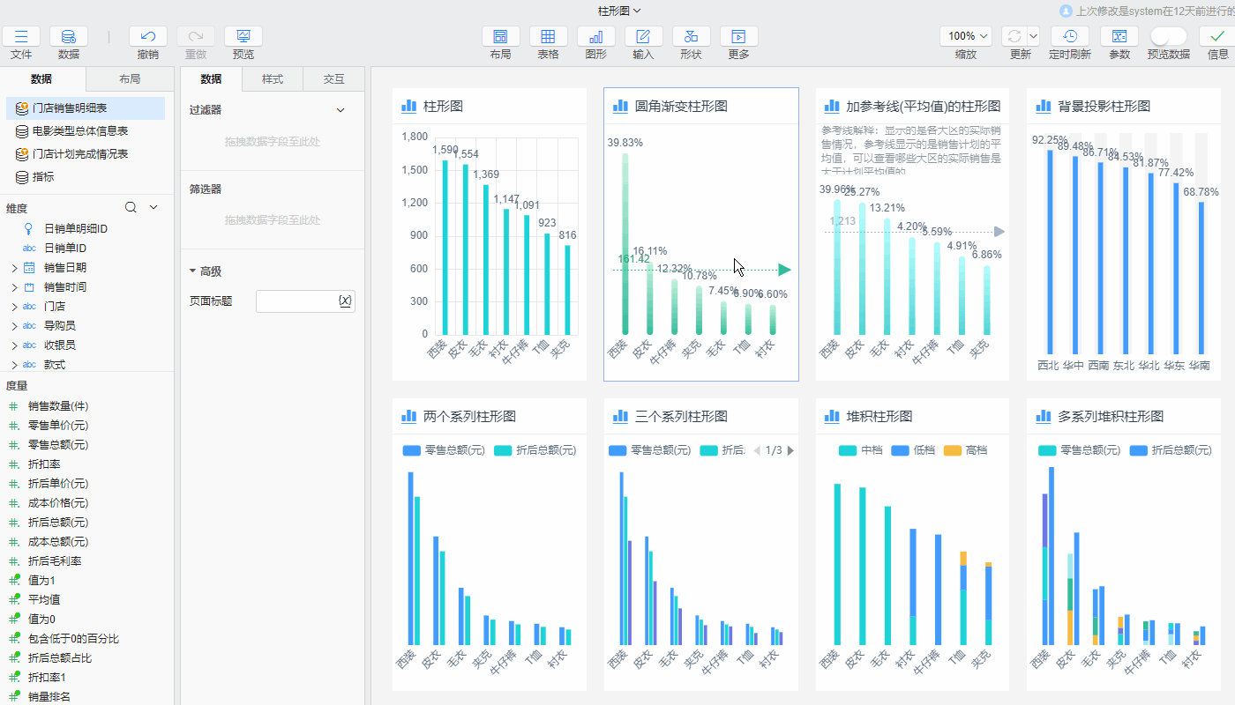Image resolution: width=1235 pixels, height=705 pixels.
Task: Open the 表格 table component icon
Action: [x=548, y=37]
